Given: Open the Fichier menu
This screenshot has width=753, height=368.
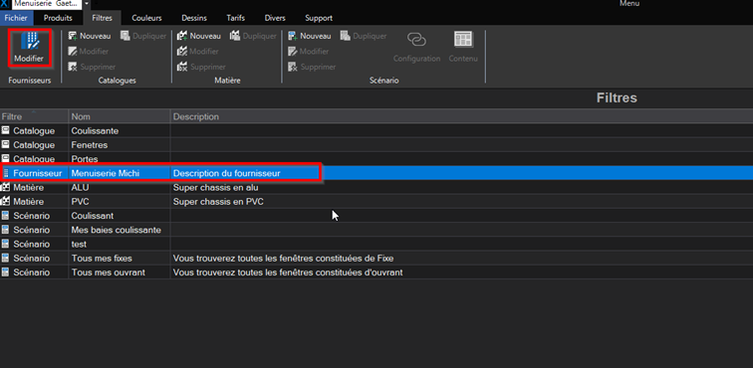Looking at the screenshot, I should point(17,18).
